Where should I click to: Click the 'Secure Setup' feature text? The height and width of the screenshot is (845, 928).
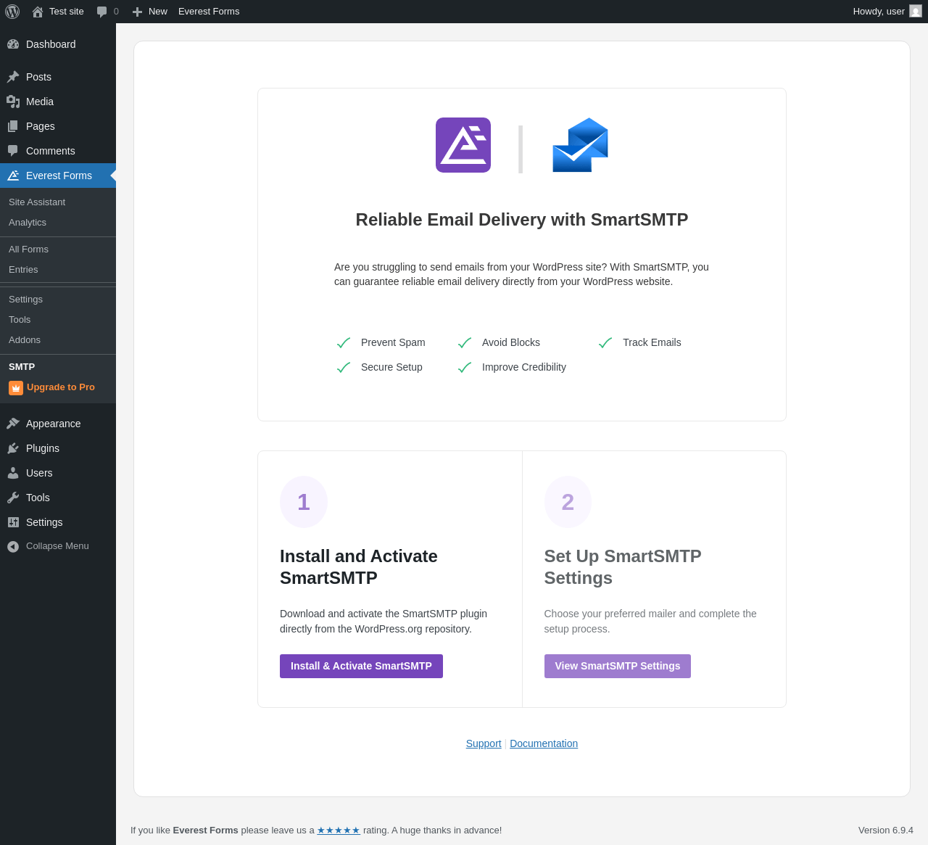(x=391, y=367)
